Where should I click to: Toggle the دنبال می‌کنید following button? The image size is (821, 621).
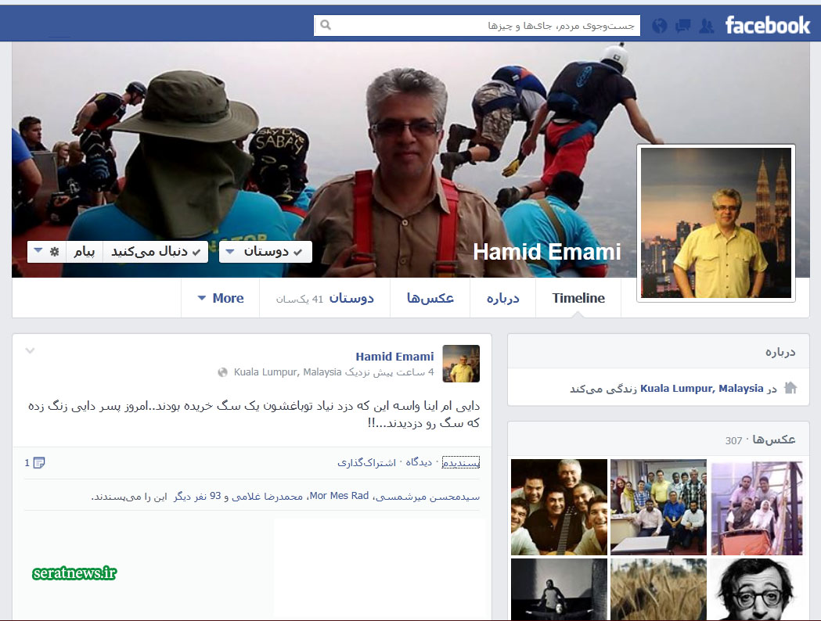click(x=156, y=252)
